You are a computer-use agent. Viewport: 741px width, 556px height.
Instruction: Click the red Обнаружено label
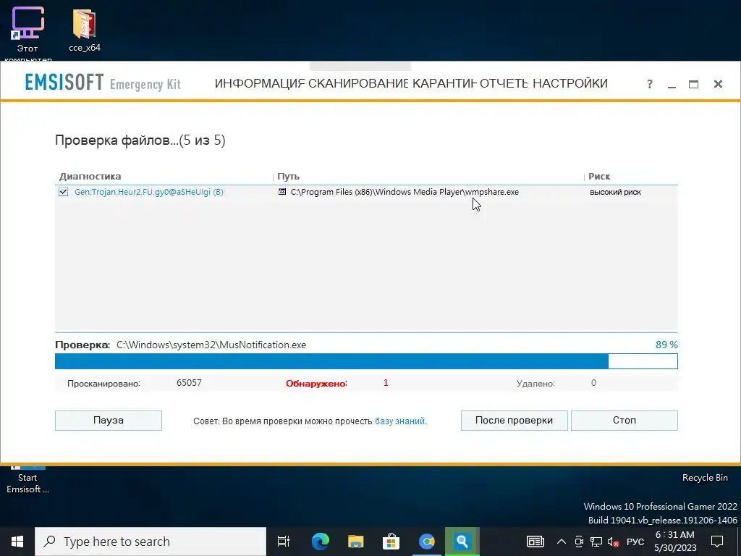[316, 384]
